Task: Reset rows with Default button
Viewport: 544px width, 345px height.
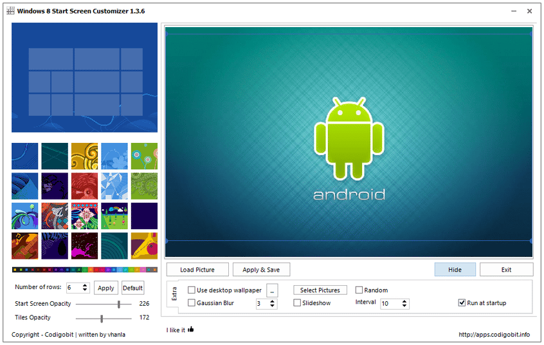Action: (x=132, y=288)
